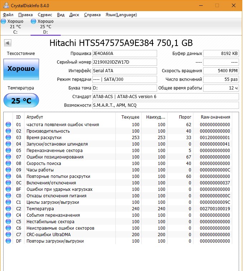
Task: Click status orb beside Переназначенные сектора
Action: point(8,151)
